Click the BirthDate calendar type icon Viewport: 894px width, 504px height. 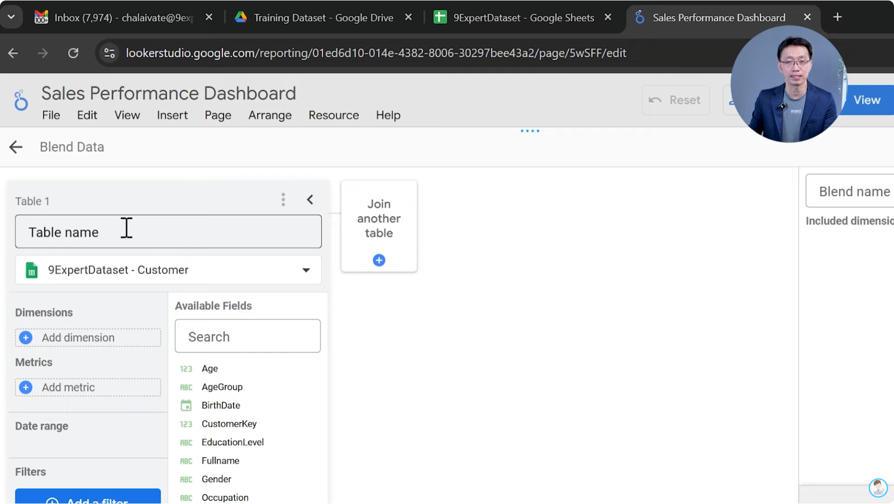coord(186,405)
